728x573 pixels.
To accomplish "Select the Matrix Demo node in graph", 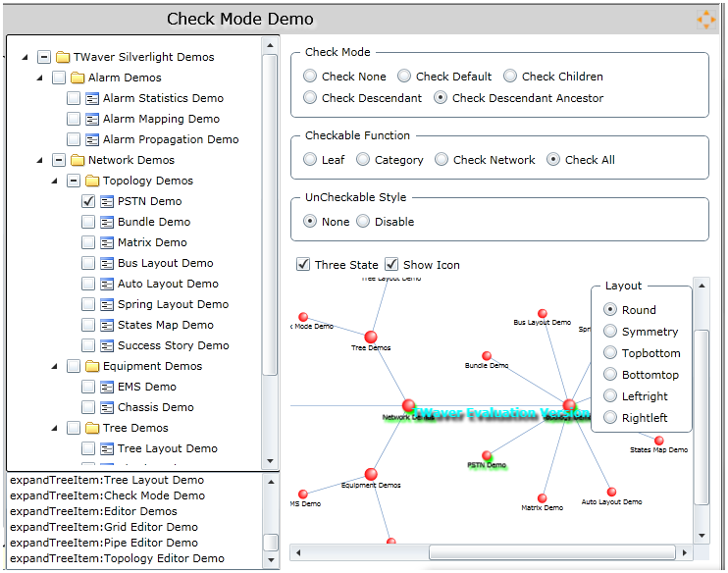I will tap(542, 498).
